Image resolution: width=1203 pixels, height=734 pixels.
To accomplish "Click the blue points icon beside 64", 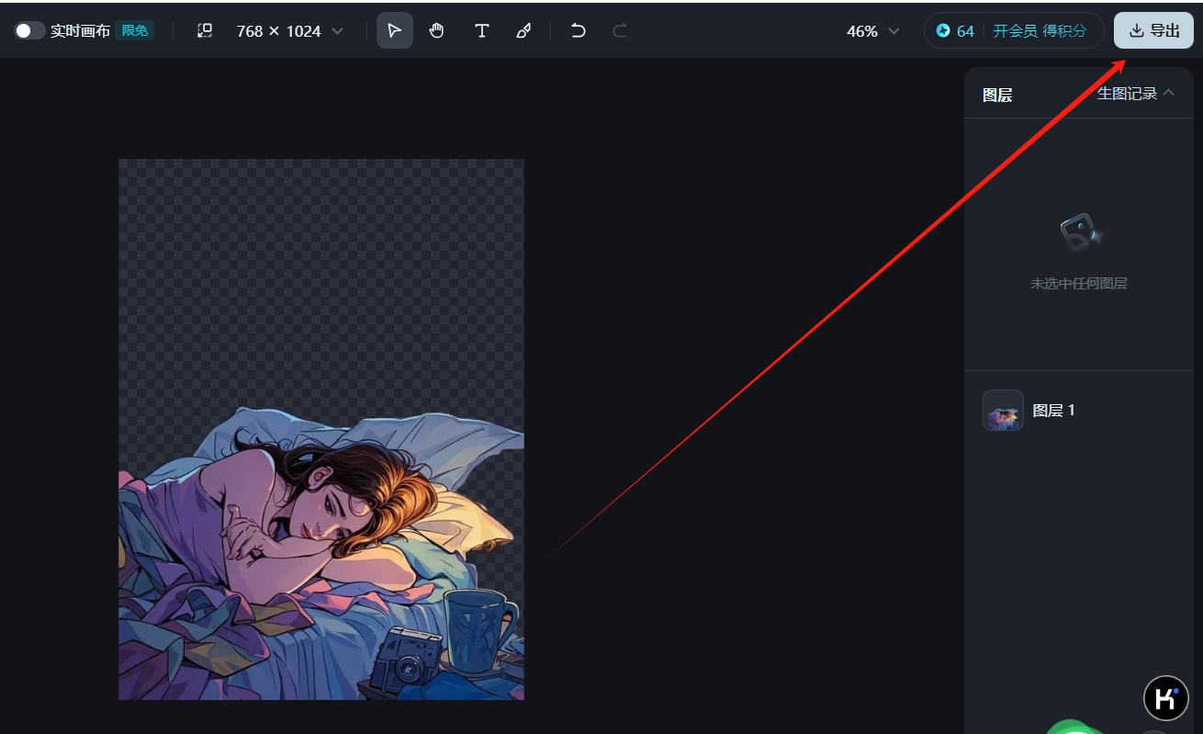I will (943, 30).
